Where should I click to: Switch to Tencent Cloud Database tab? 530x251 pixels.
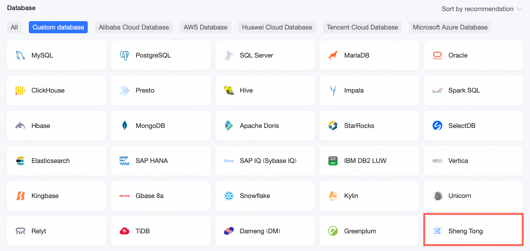362,27
